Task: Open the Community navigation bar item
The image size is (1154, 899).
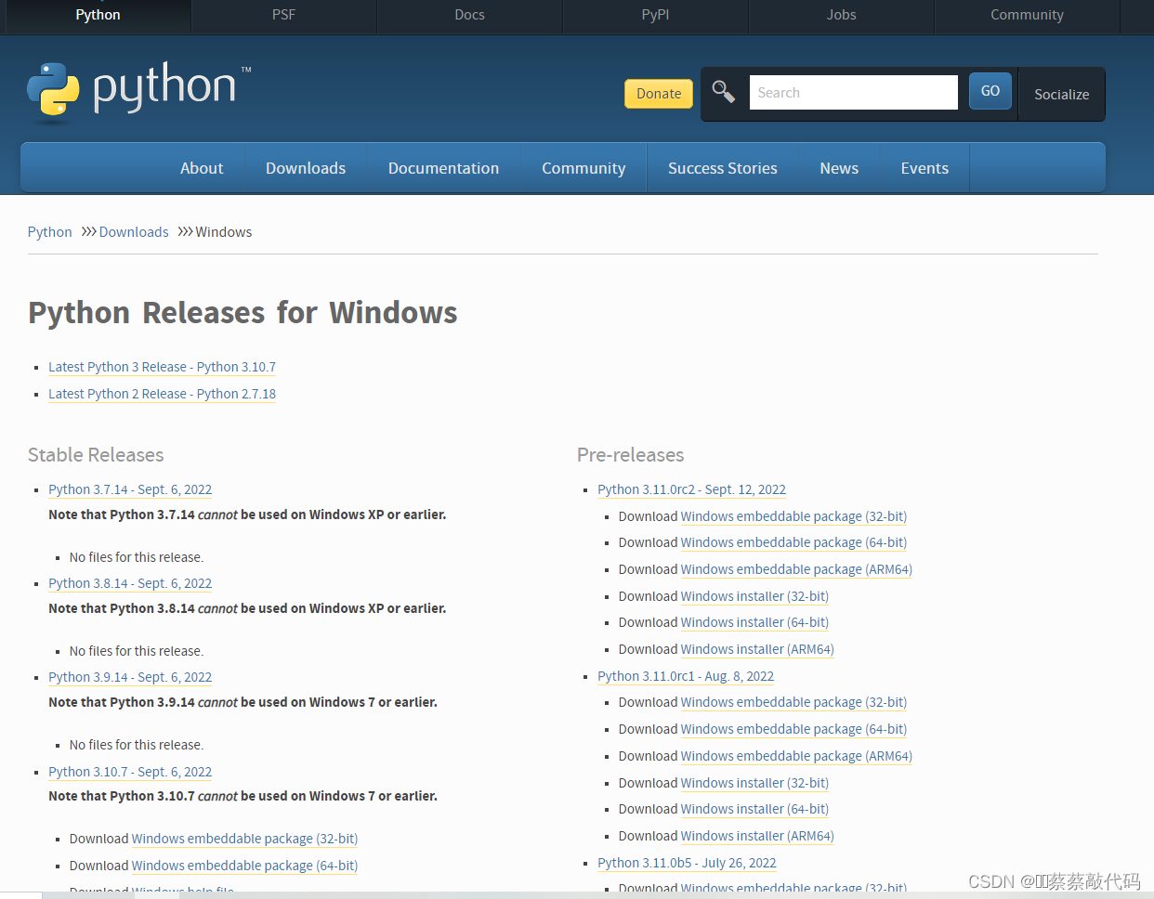Action: click(584, 168)
